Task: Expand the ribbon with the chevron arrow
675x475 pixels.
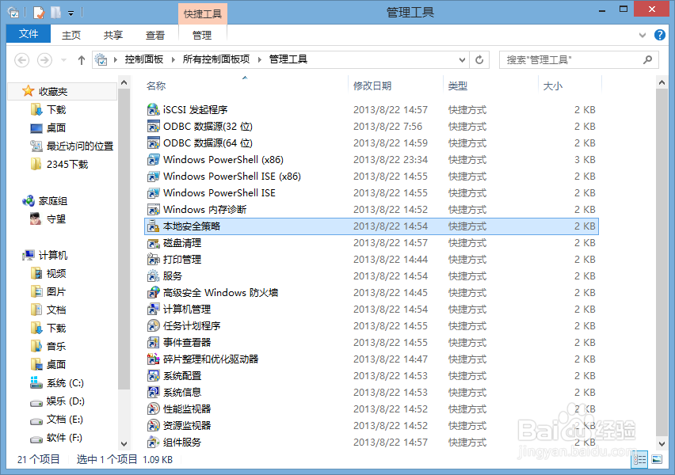Action: pos(643,36)
